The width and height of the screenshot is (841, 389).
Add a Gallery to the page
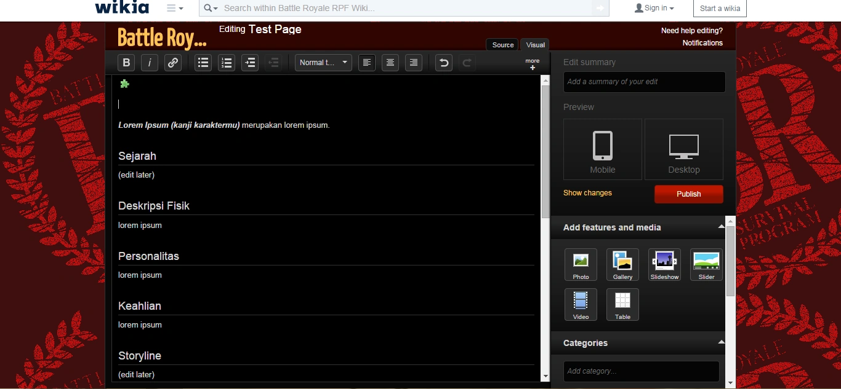pyautogui.click(x=622, y=265)
